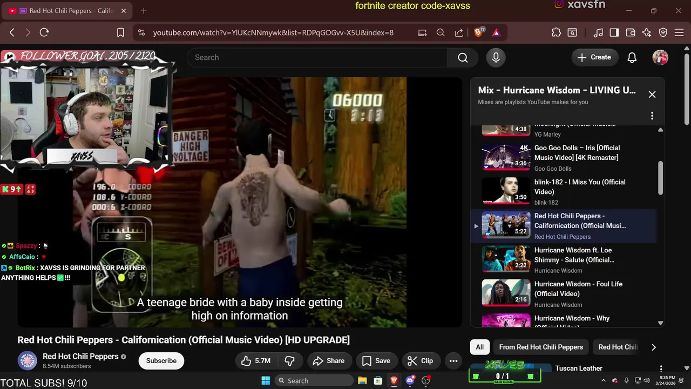Viewport: 691px width, 389px height.
Task: Create a Clip of the video
Action: tap(420, 360)
